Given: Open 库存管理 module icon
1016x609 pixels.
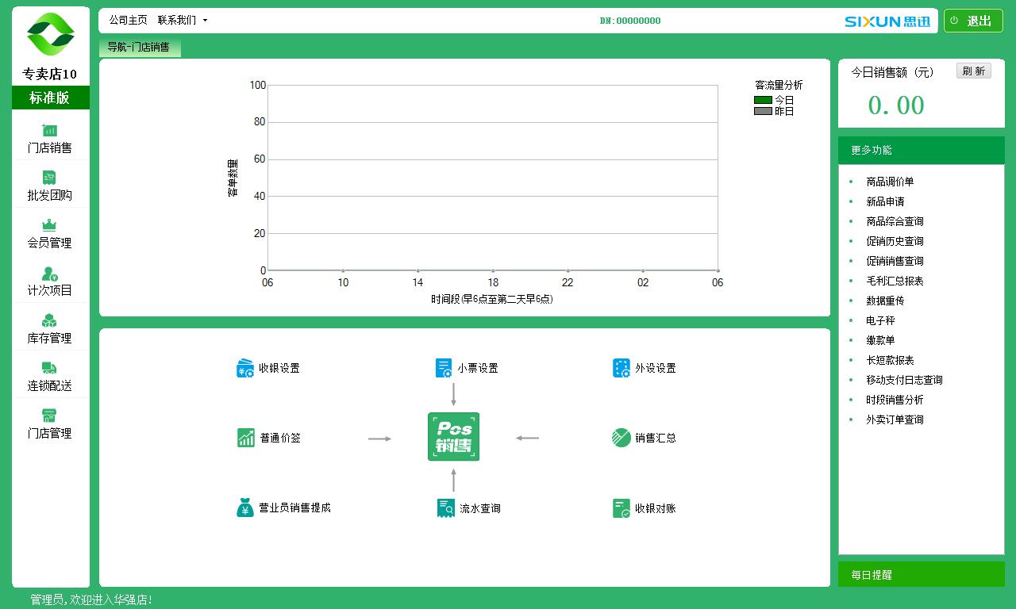Looking at the screenshot, I should (x=49, y=321).
